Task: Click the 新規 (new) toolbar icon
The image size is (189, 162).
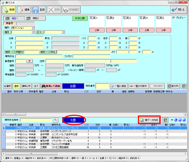Action: point(6,10)
